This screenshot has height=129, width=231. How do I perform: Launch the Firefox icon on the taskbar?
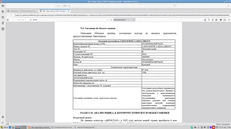(18, 128)
